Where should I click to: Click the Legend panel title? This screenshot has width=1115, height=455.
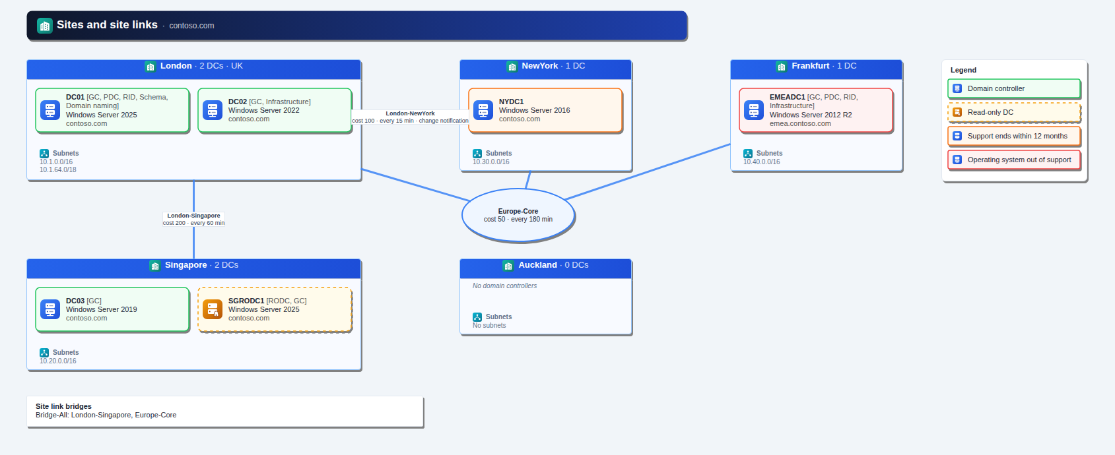click(x=963, y=70)
